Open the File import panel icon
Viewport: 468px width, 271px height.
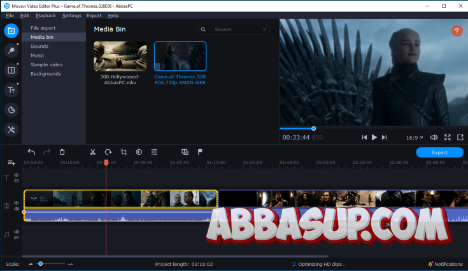click(11, 31)
